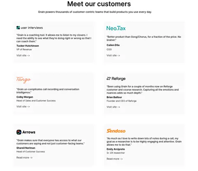This screenshot has height=171, width=198.
Task: Open Read more under Emily Arciprete
Action: (x=115, y=159)
